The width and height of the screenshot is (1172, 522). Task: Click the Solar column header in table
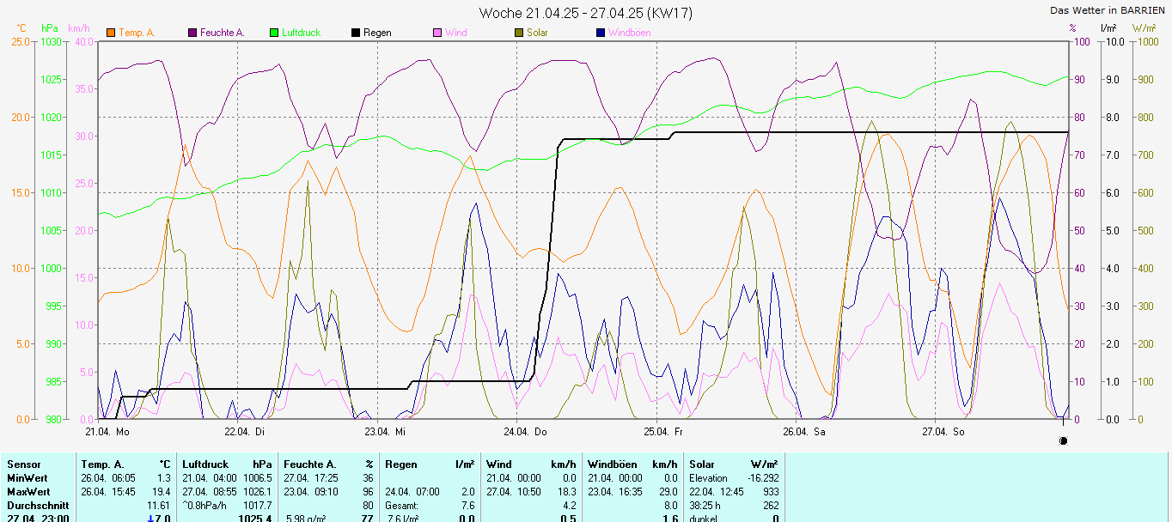point(702,464)
